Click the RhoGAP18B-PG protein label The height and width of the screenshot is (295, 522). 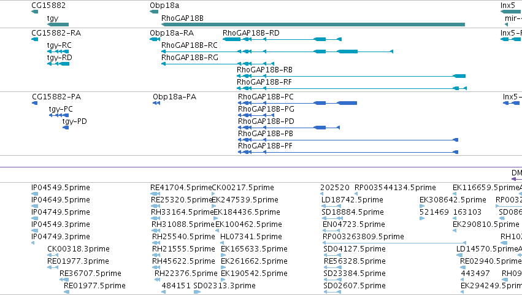click(266, 109)
